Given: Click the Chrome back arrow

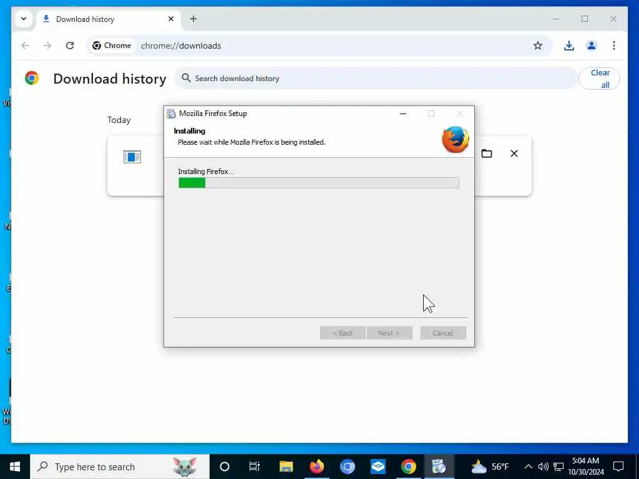Looking at the screenshot, I should point(25,46).
